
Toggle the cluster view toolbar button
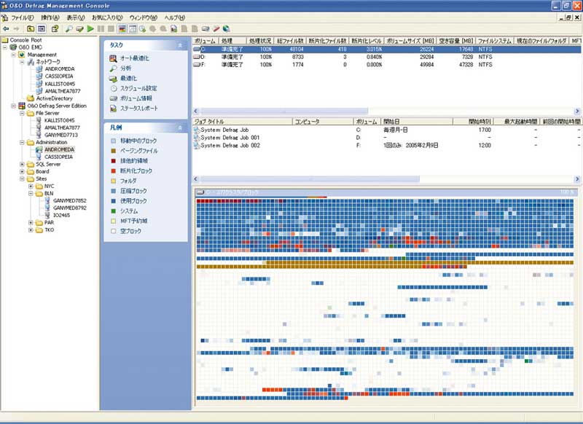tap(122, 28)
